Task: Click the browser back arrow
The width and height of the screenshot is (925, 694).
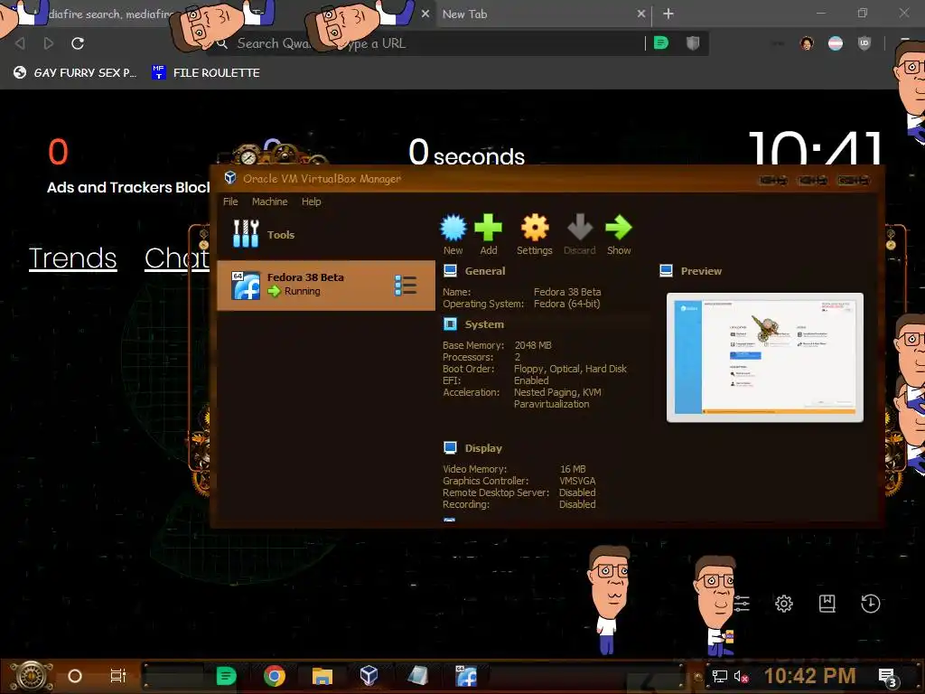Action: tap(20, 43)
